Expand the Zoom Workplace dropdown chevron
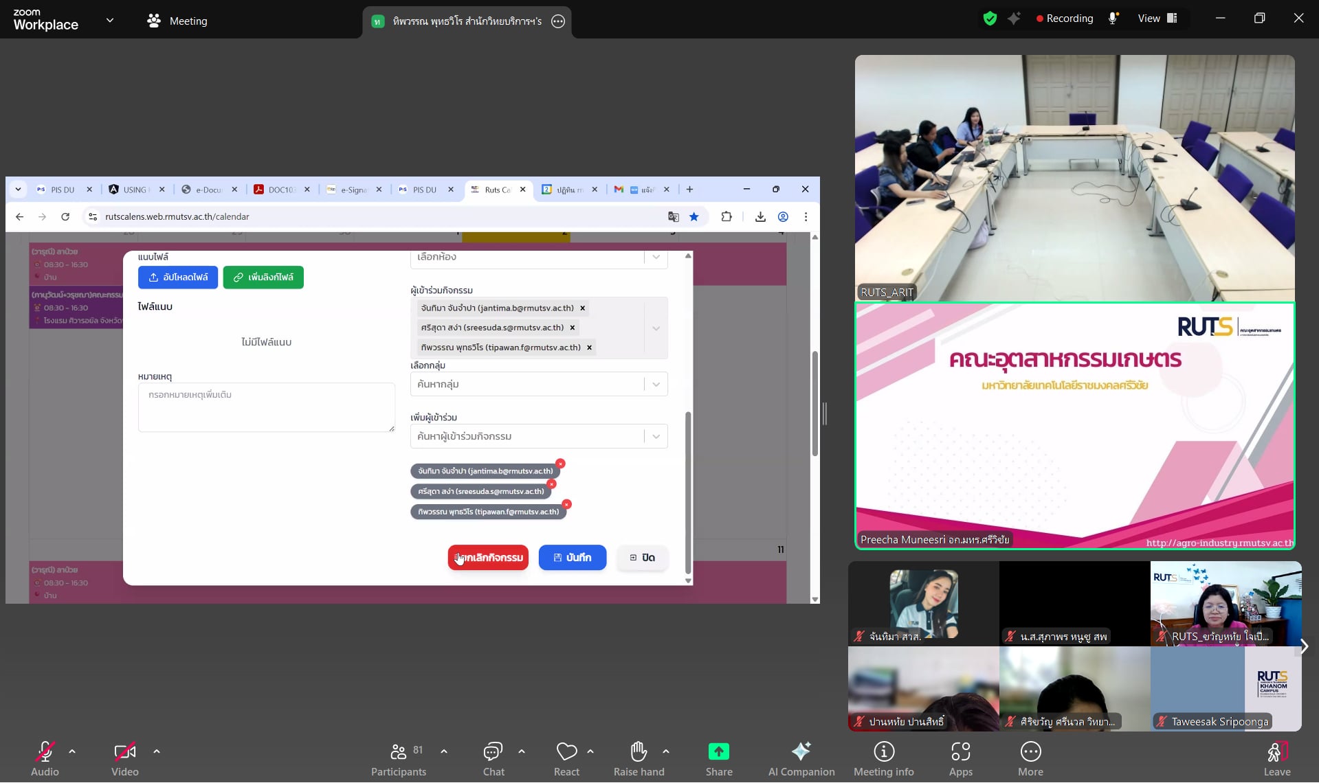The height and width of the screenshot is (783, 1319). tap(110, 21)
